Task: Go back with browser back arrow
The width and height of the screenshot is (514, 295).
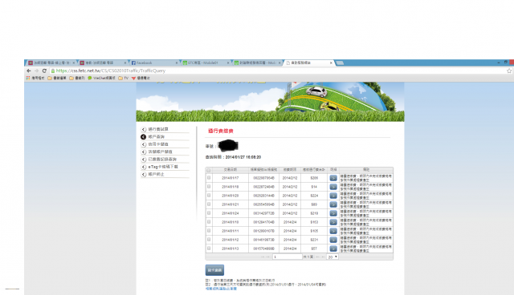Action: click(29, 71)
